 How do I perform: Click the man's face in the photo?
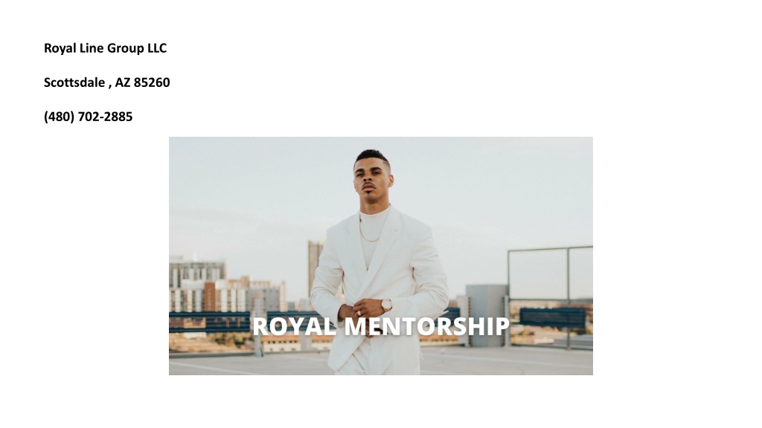(372, 180)
